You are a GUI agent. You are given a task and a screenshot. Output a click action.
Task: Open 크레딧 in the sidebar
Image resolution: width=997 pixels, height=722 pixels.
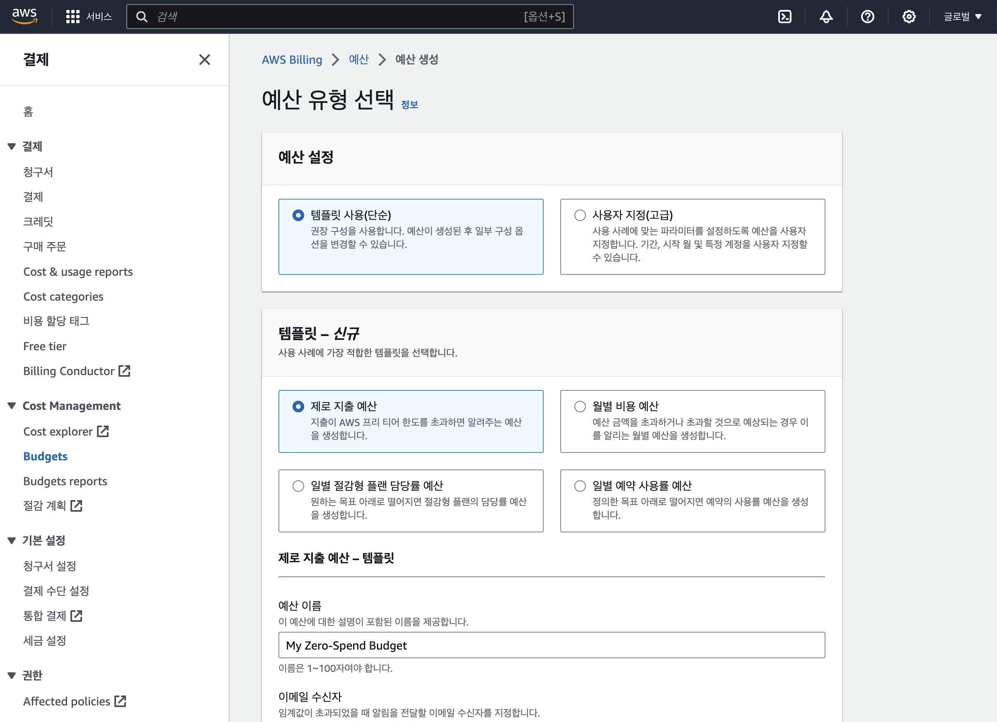click(x=38, y=221)
